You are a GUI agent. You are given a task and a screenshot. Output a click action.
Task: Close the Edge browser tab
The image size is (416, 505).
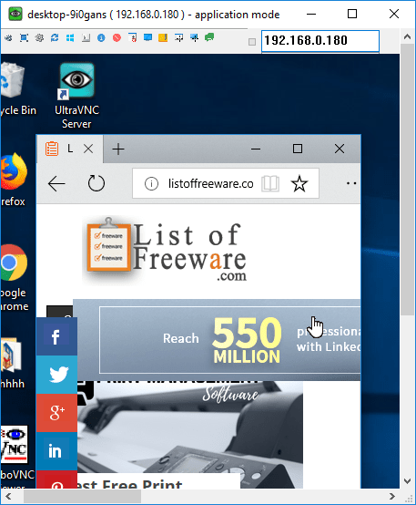point(88,149)
